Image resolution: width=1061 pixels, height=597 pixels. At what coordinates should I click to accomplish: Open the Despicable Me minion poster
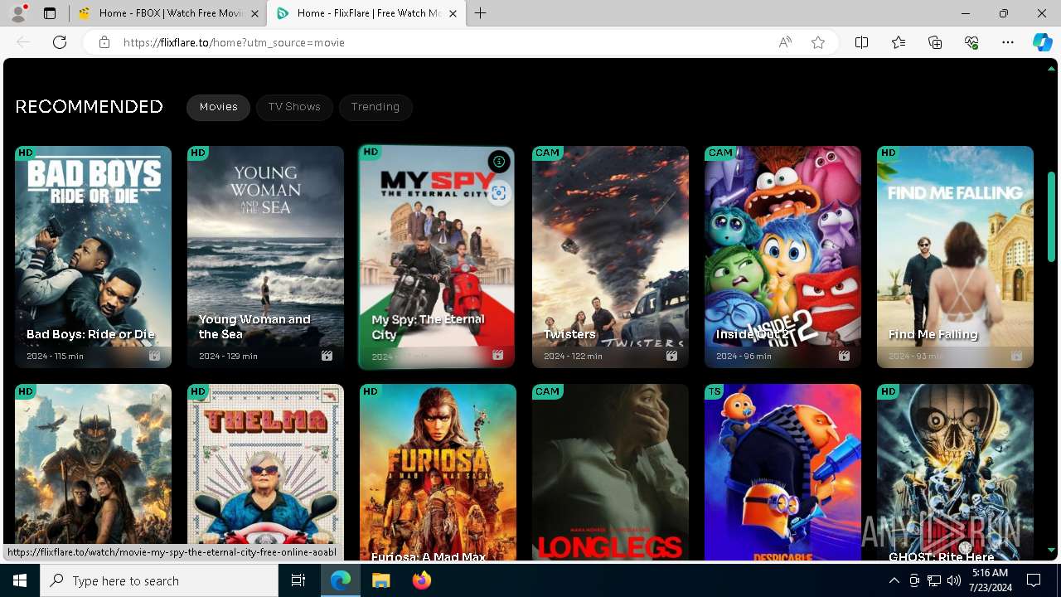coord(782,473)
